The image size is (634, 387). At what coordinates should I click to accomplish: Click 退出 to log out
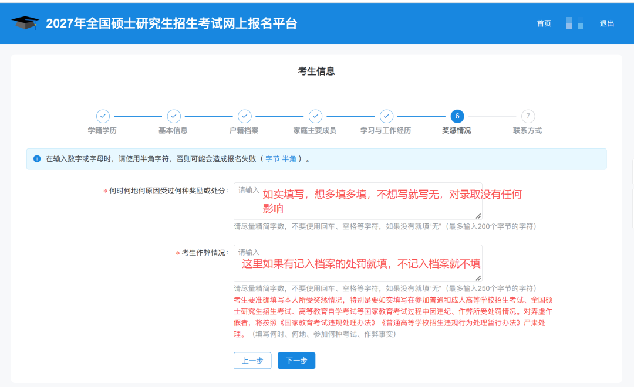click(607, 23)
